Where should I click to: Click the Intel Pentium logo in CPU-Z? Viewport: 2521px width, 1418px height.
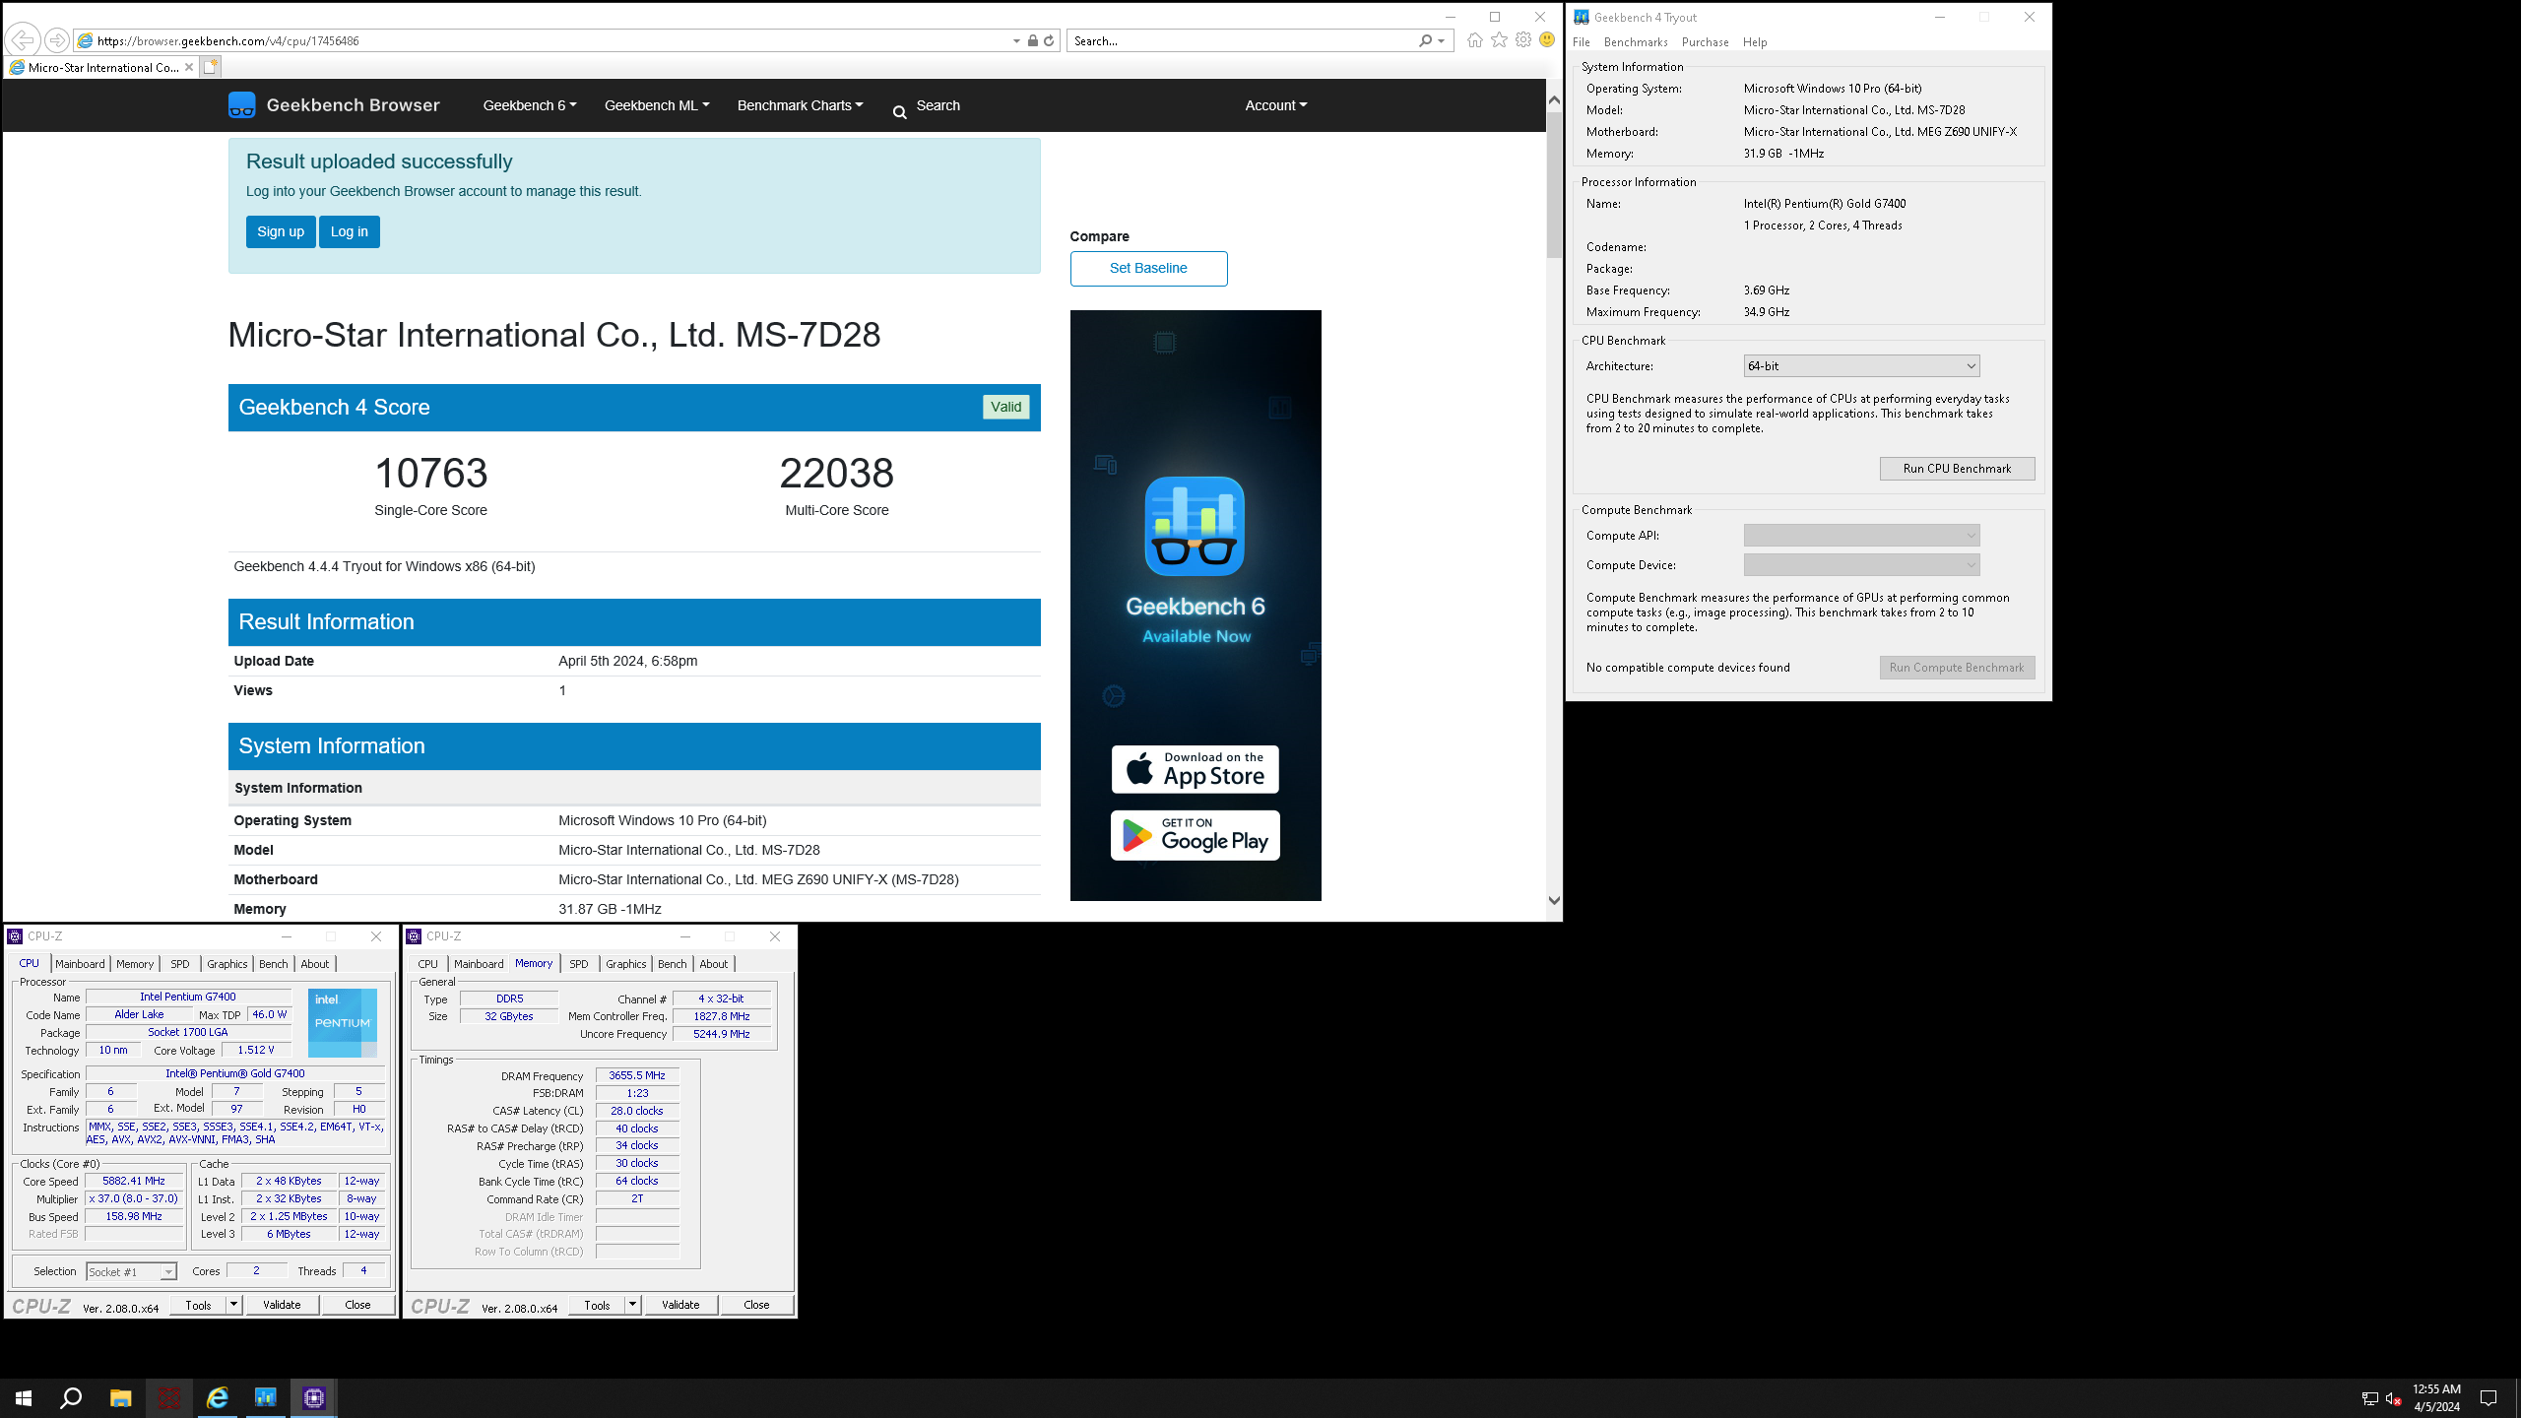coord(342,1022)
